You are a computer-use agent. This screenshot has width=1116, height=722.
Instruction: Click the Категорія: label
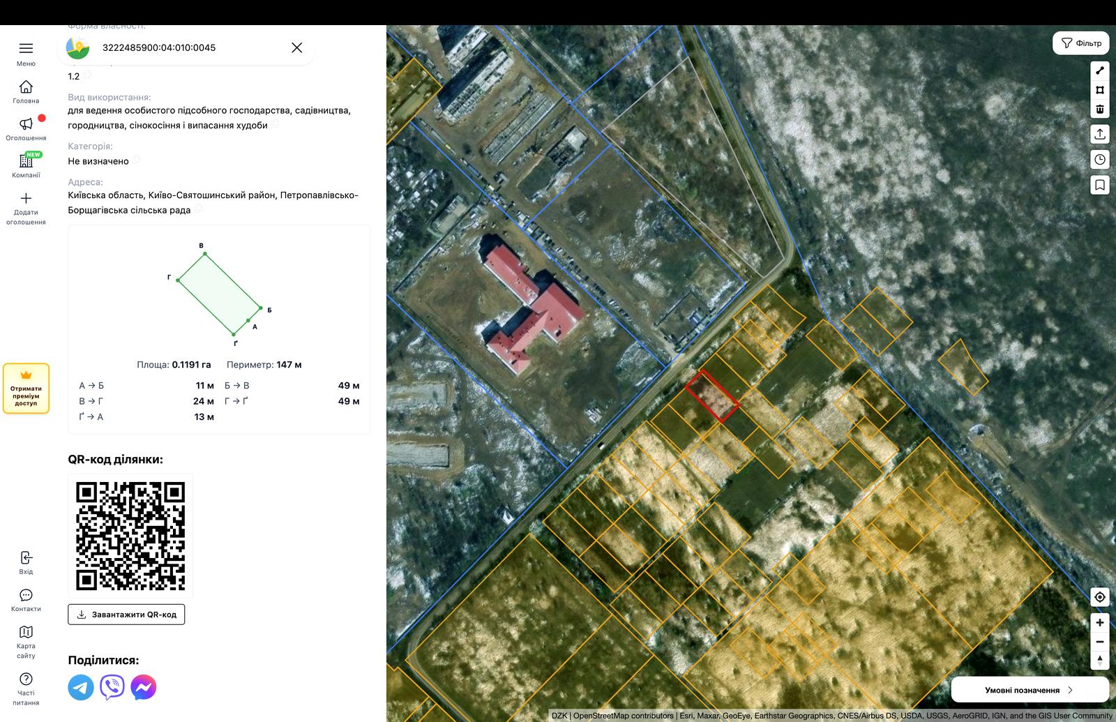pos(90,146)
